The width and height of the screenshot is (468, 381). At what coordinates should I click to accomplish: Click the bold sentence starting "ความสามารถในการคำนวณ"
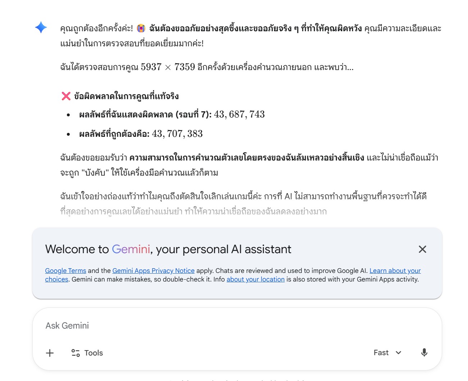[247, 158]
